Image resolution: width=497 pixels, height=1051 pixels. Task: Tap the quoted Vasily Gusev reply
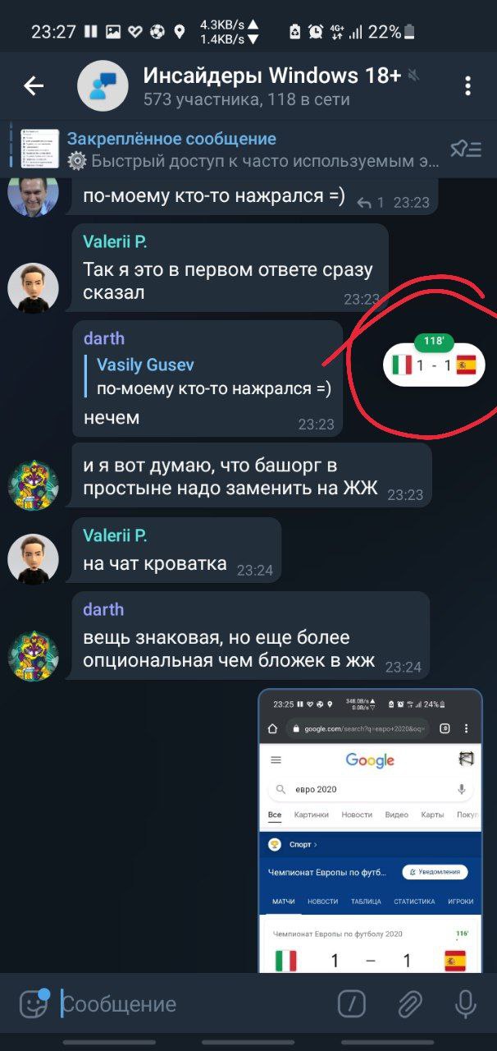213,377
